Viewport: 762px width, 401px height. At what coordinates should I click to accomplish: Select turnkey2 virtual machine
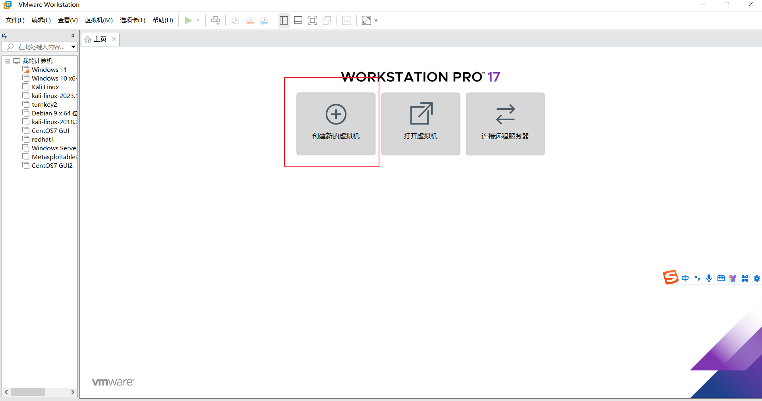44,105
